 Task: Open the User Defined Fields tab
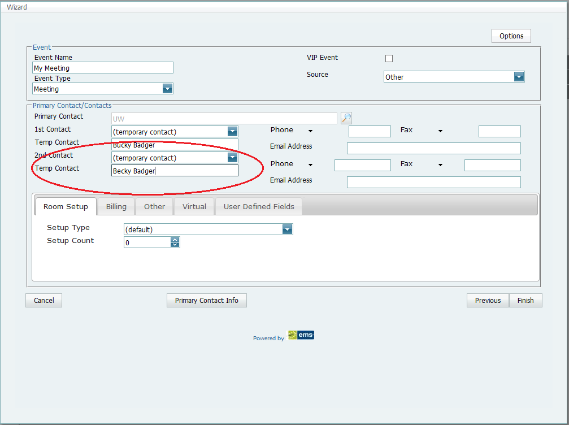tap(259, 206)
